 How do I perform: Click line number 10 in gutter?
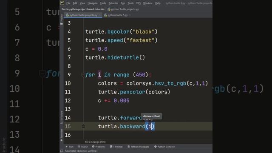coord(68,83)
